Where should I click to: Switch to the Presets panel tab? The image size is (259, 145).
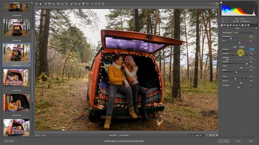click(x=246, y=25)
